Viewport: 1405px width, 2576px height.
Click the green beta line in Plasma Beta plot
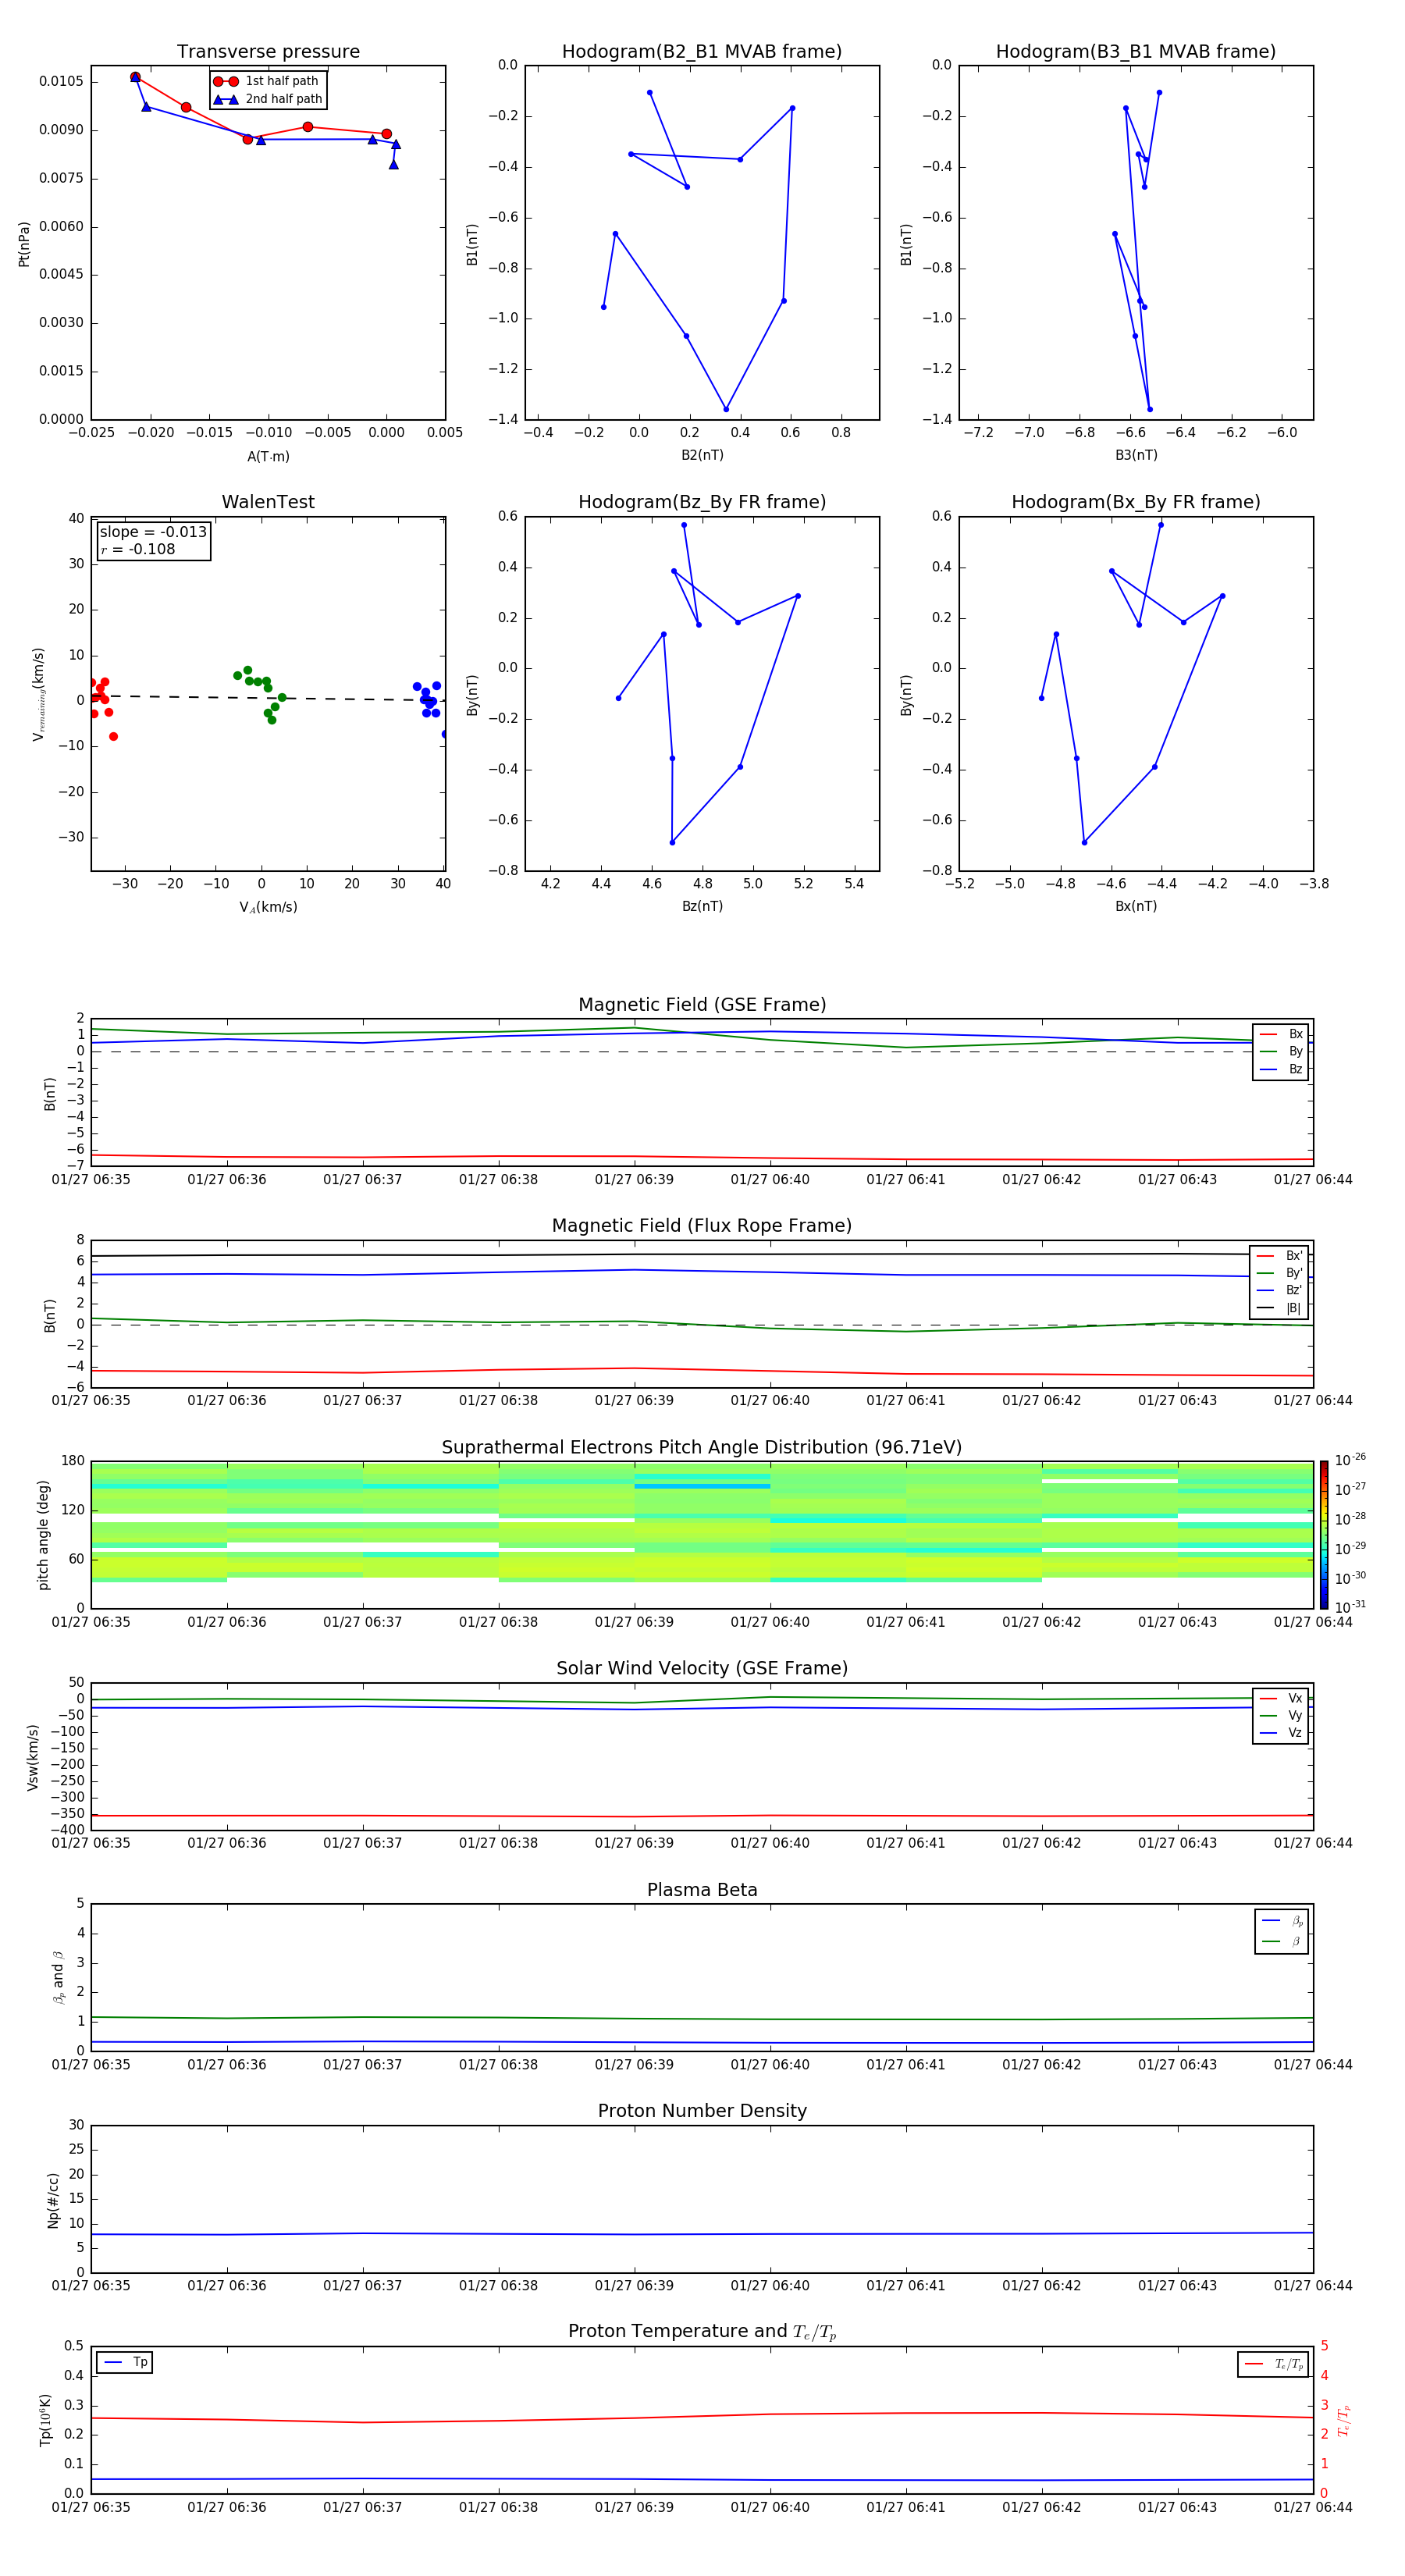(702, 2018)
